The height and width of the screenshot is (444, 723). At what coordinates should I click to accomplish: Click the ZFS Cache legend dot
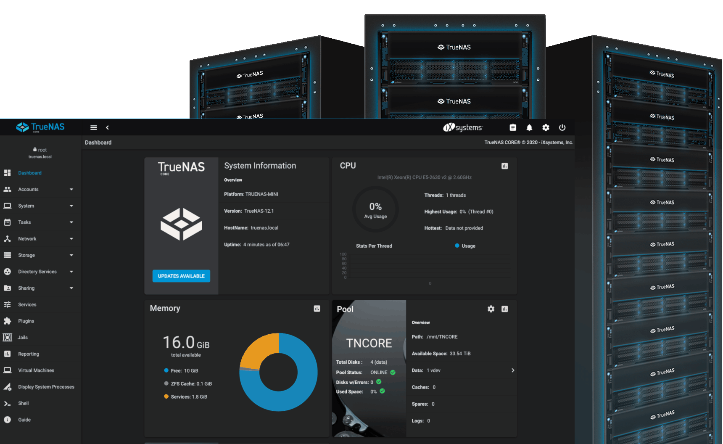click(x=166, y=383)
